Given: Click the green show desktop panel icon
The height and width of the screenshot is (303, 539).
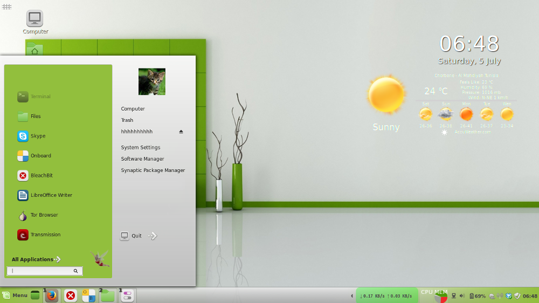Looking at the screenshot, I should click(x=35, y=295).
